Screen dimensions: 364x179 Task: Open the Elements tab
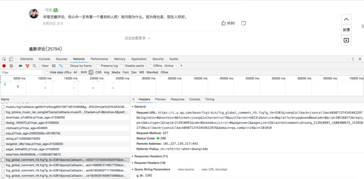27,59
